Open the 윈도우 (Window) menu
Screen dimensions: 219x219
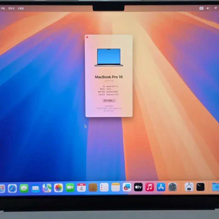(x=11, y=8)
